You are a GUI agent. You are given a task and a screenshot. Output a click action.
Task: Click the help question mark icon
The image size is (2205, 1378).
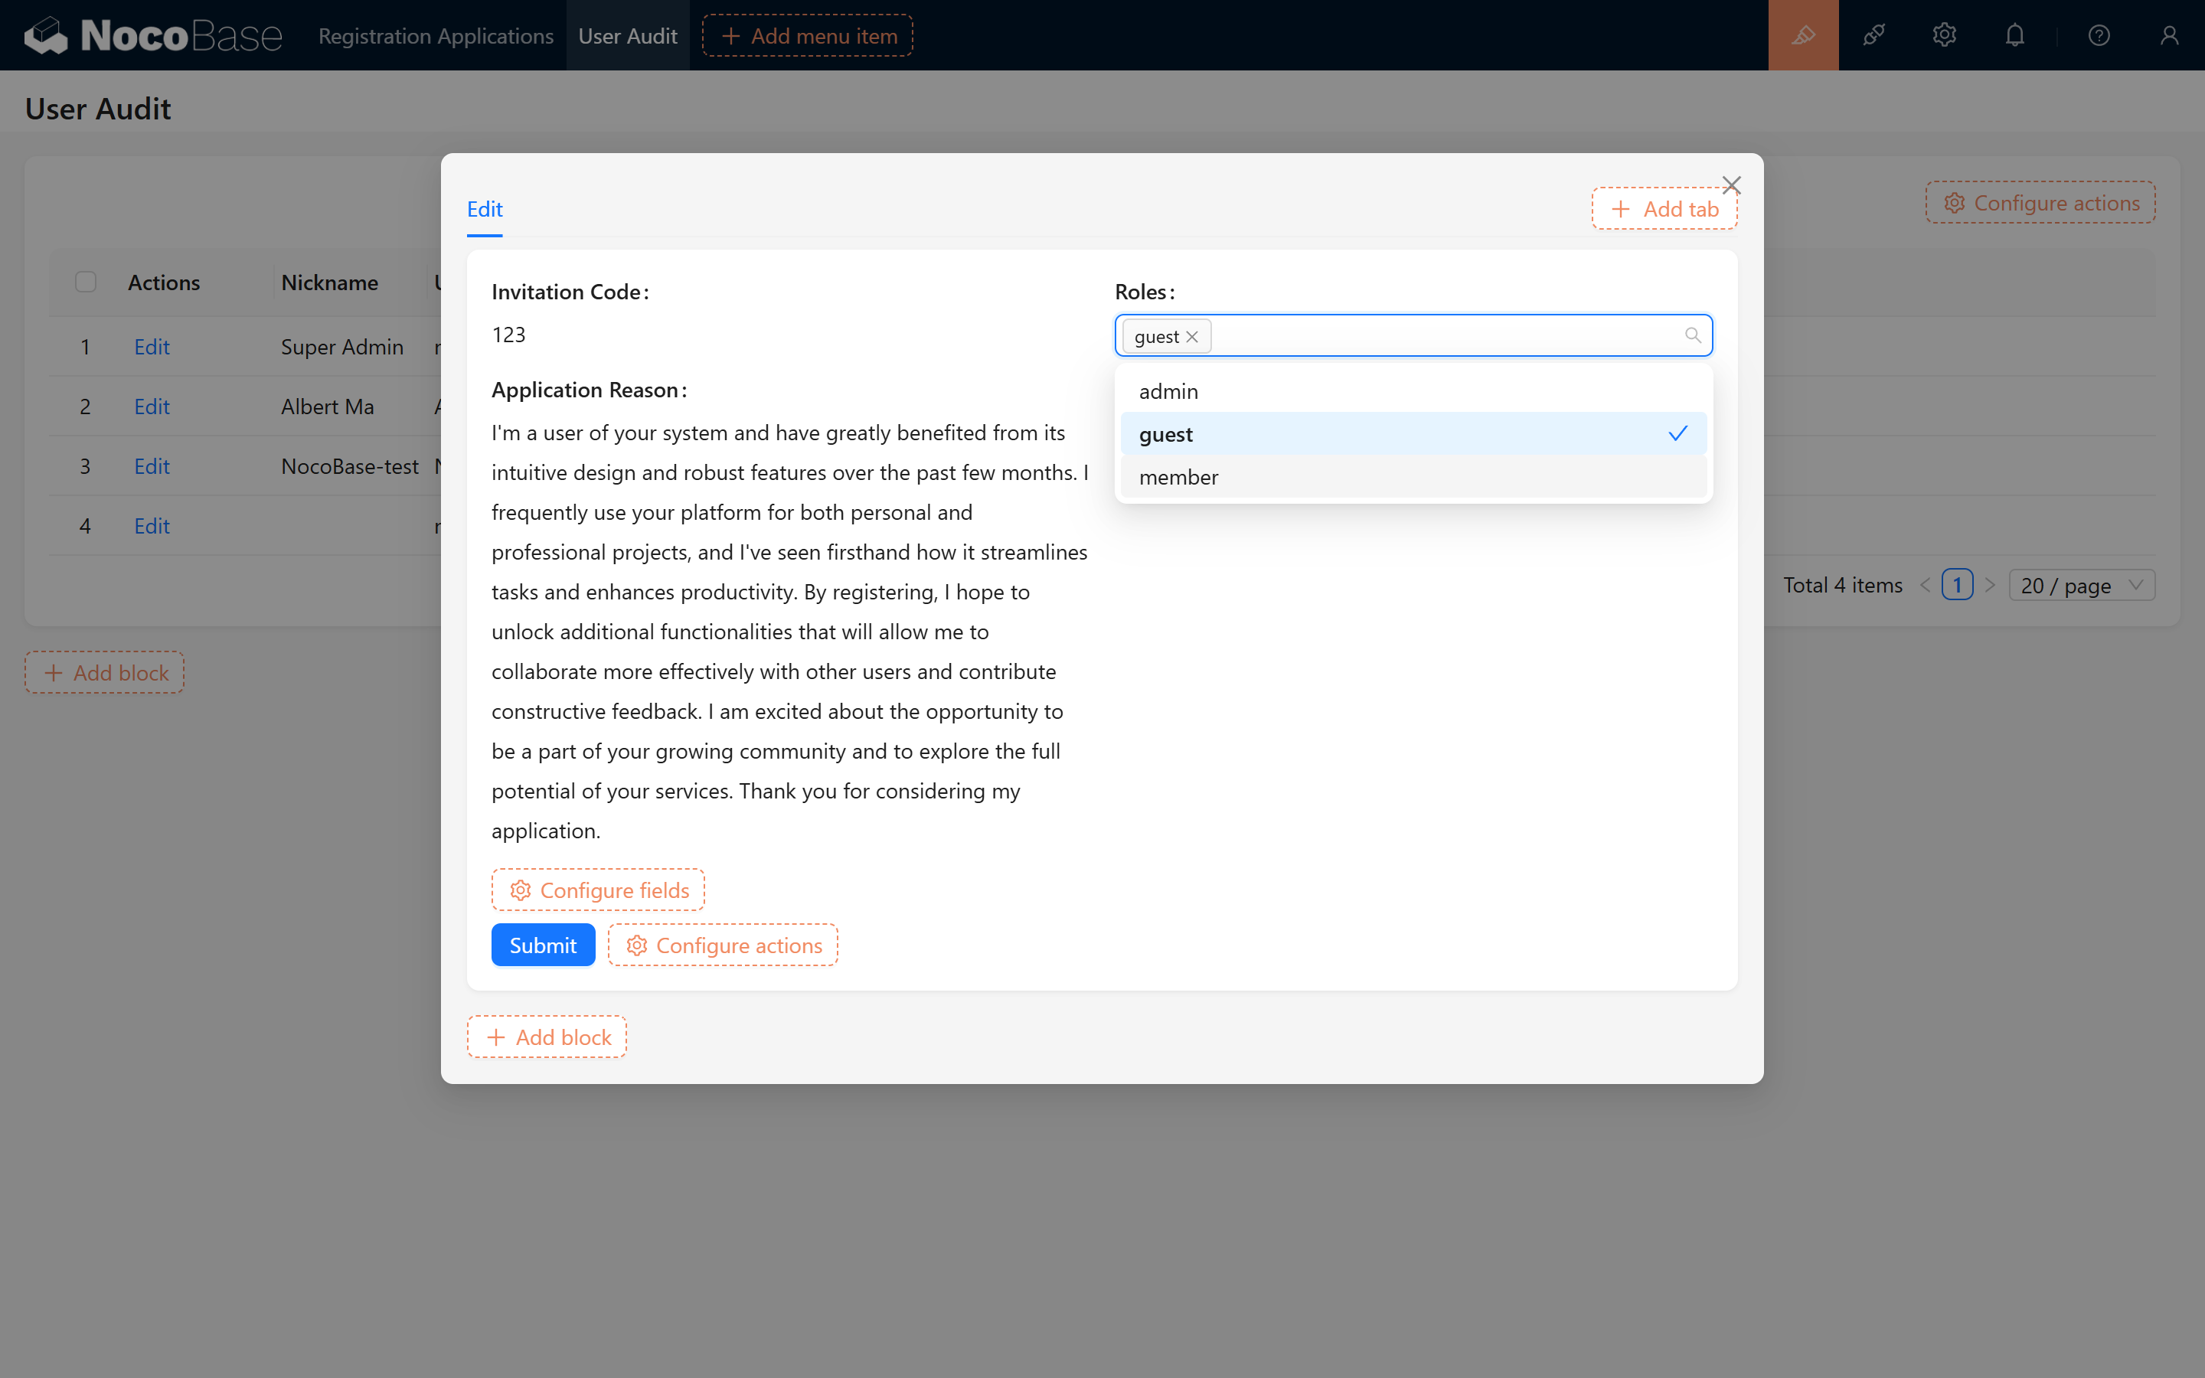[x=2099, y=35]
